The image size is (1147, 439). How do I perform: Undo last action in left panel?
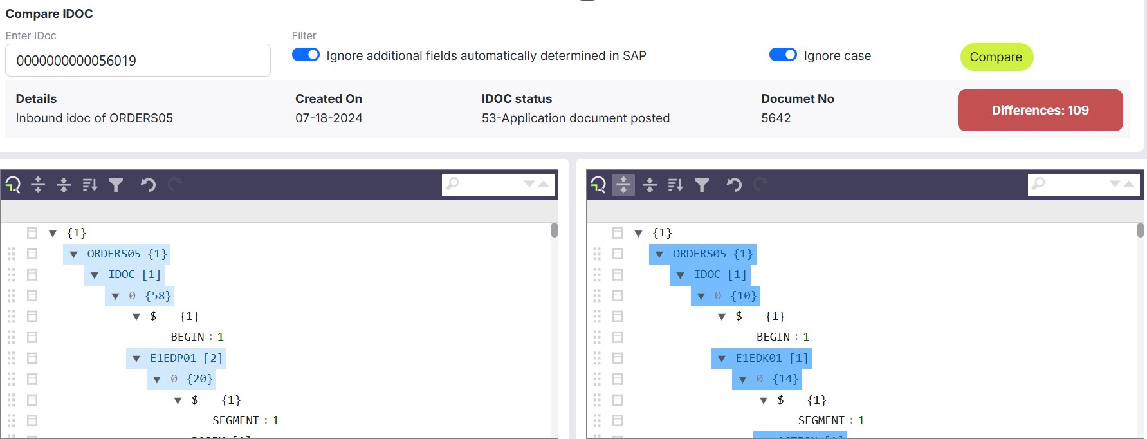(148, 185)
